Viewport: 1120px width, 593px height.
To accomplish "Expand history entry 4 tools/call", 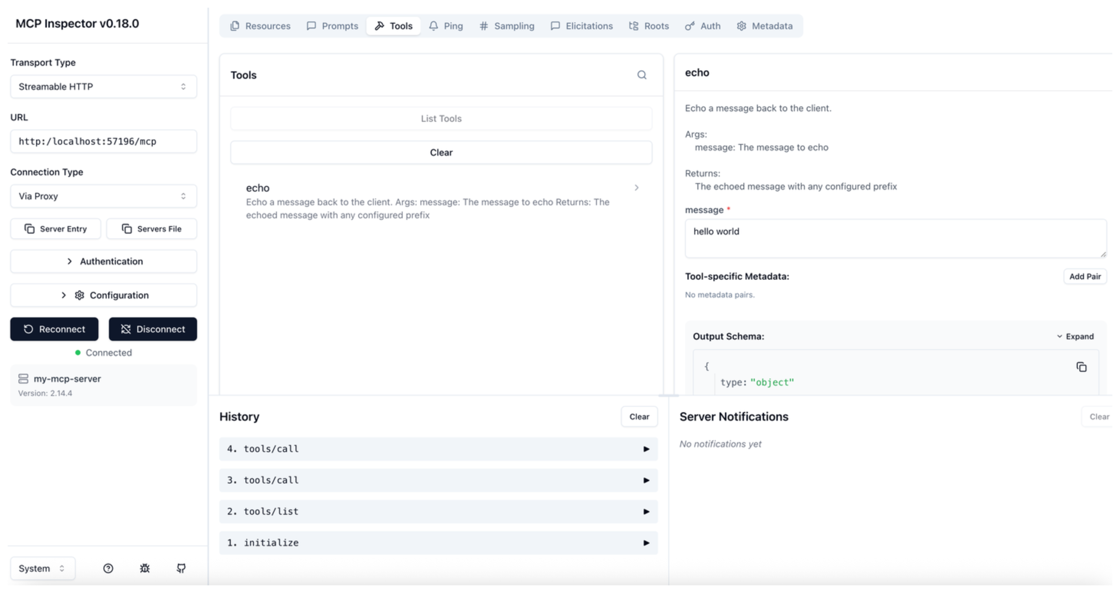I will tap(438, 449).
